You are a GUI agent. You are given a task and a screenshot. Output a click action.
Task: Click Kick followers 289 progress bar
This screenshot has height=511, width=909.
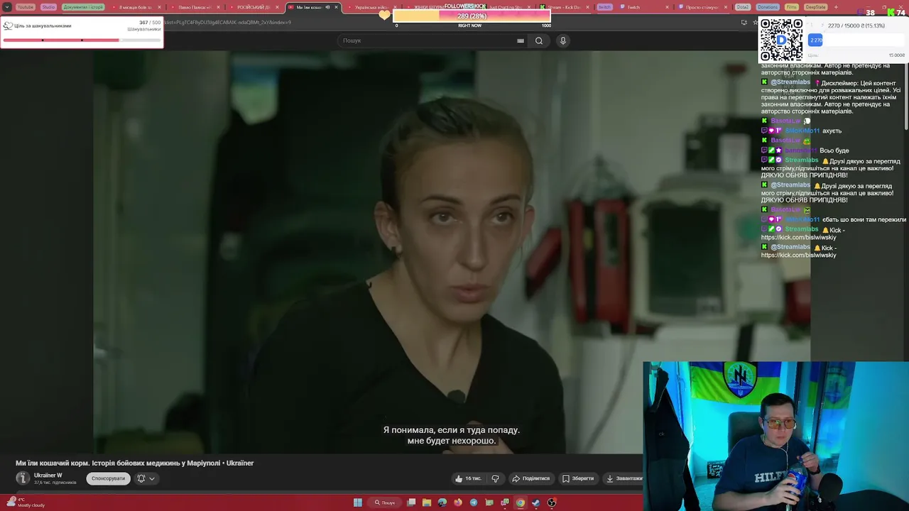coord(472,16)
